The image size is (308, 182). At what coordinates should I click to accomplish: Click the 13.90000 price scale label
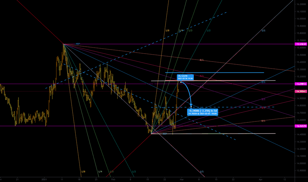(301, 171)
